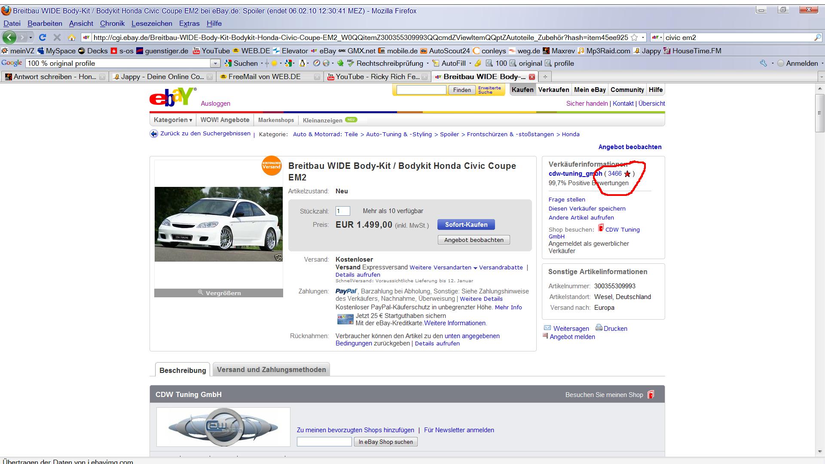Click the green clover icon in Google toolbar
The height and width of the screenshot is (464, 825).
tap(340, 63)
